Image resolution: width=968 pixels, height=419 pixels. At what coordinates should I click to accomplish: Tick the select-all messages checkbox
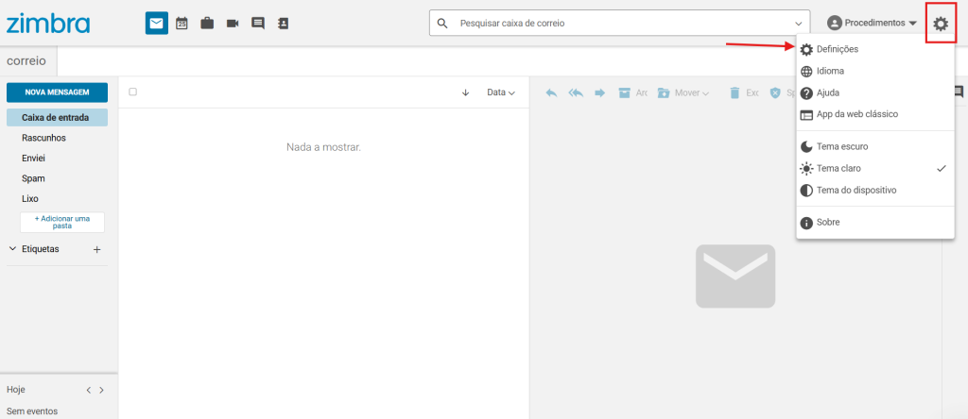(133, 92)
